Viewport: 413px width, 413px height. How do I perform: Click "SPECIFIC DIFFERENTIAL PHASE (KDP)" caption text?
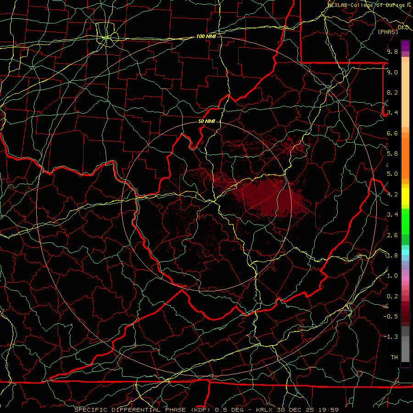[143, 410]
